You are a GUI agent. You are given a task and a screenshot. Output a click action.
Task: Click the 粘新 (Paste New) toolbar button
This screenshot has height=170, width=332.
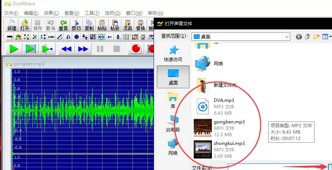(x=115, y=25)
